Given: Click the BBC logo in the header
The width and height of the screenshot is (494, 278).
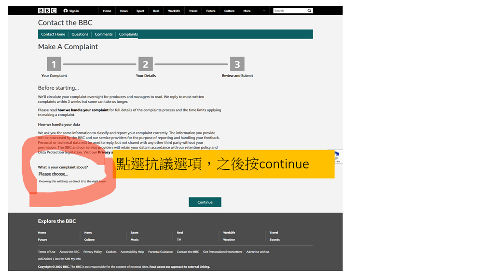Looking at the screenshot, I should (x=47, y=11).
